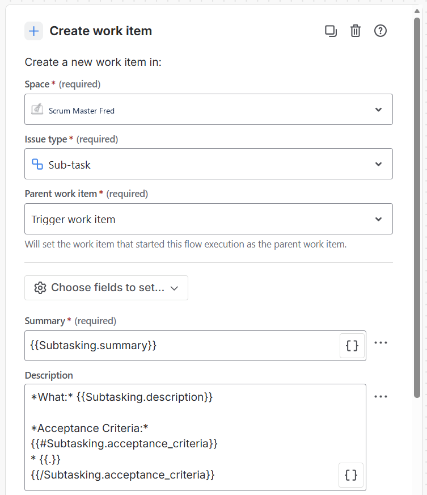Click the Space (required) label

(62, 84)
